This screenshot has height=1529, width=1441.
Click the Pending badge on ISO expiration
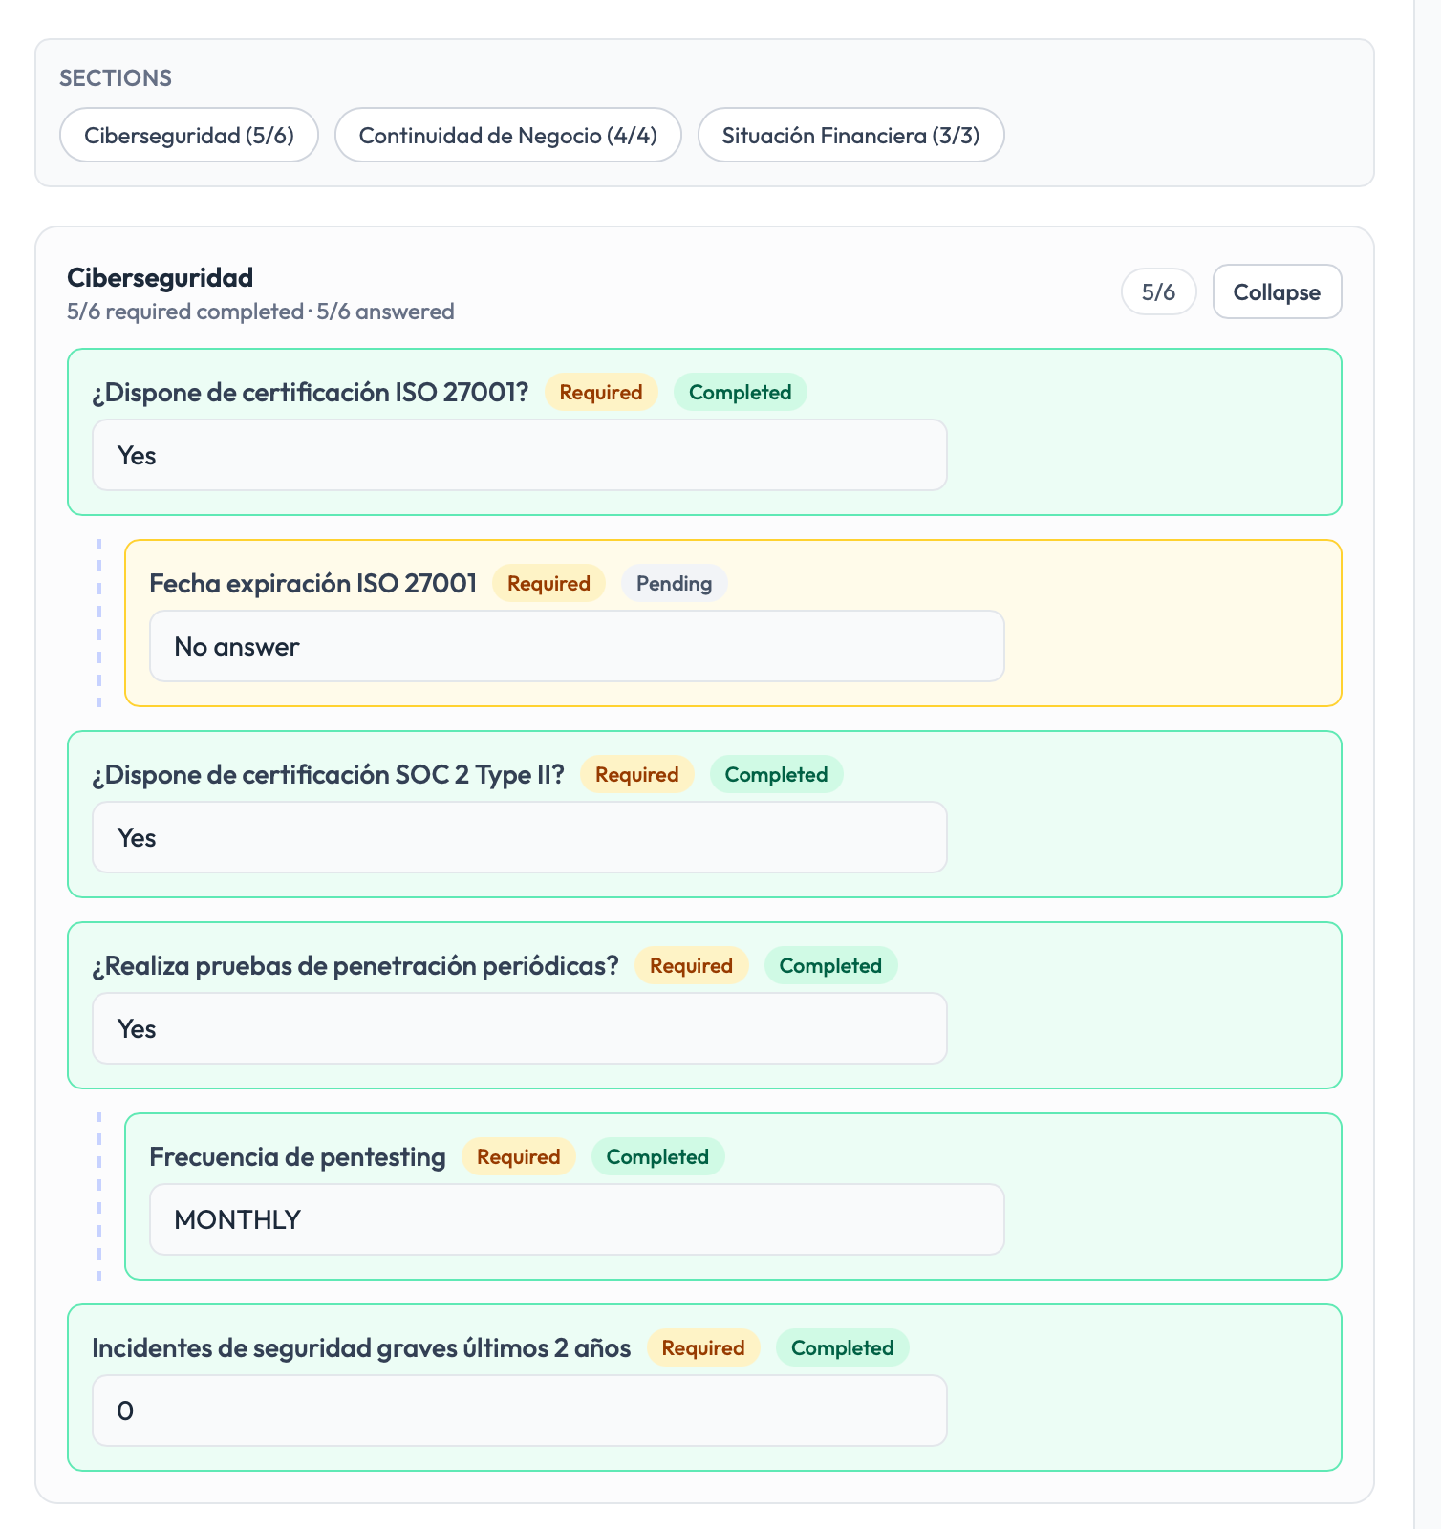675,583
